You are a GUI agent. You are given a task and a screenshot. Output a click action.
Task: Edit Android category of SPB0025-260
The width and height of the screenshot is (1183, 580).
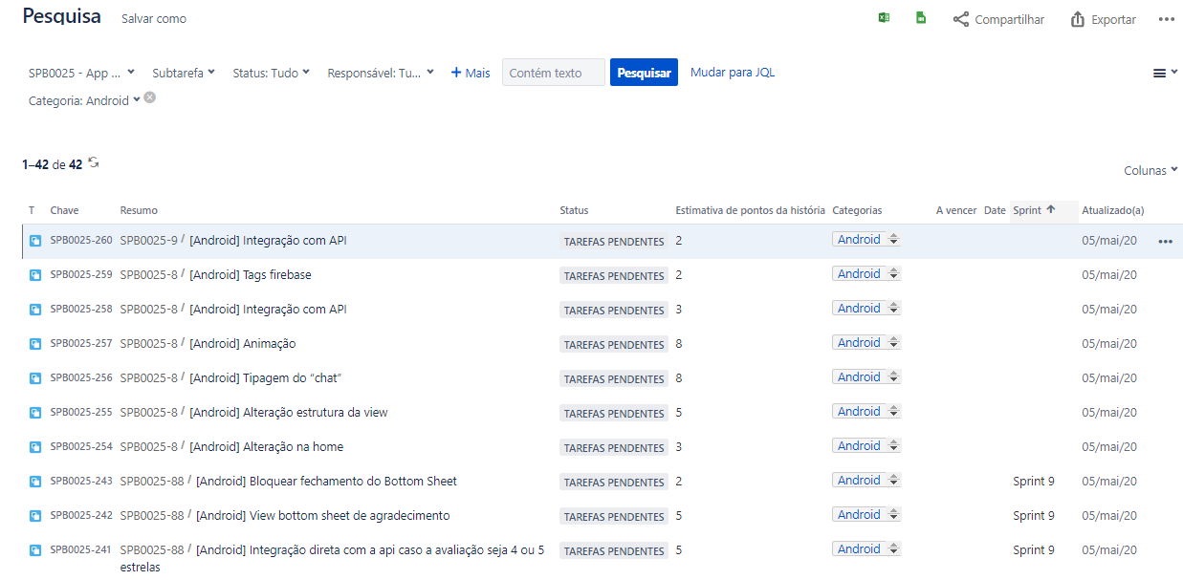pos(865,240)
